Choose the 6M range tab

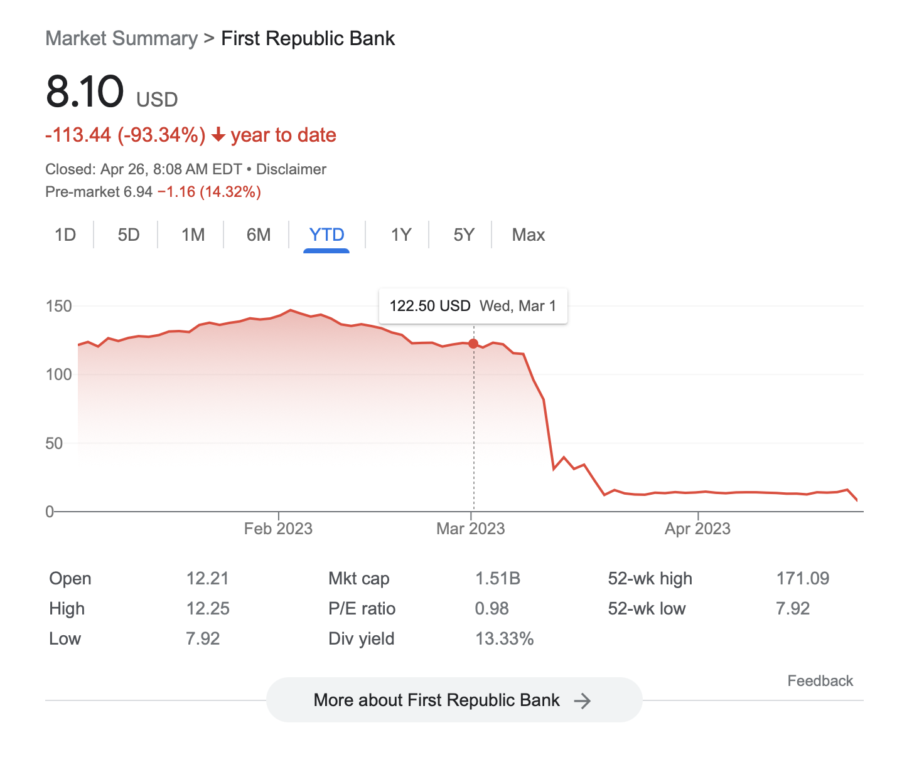[258, 235]
